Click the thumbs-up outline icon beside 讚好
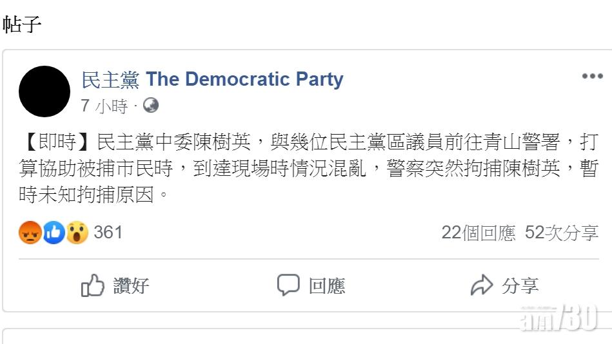The width and height of the screenshot is (612, 344). [x=93, y=285]
